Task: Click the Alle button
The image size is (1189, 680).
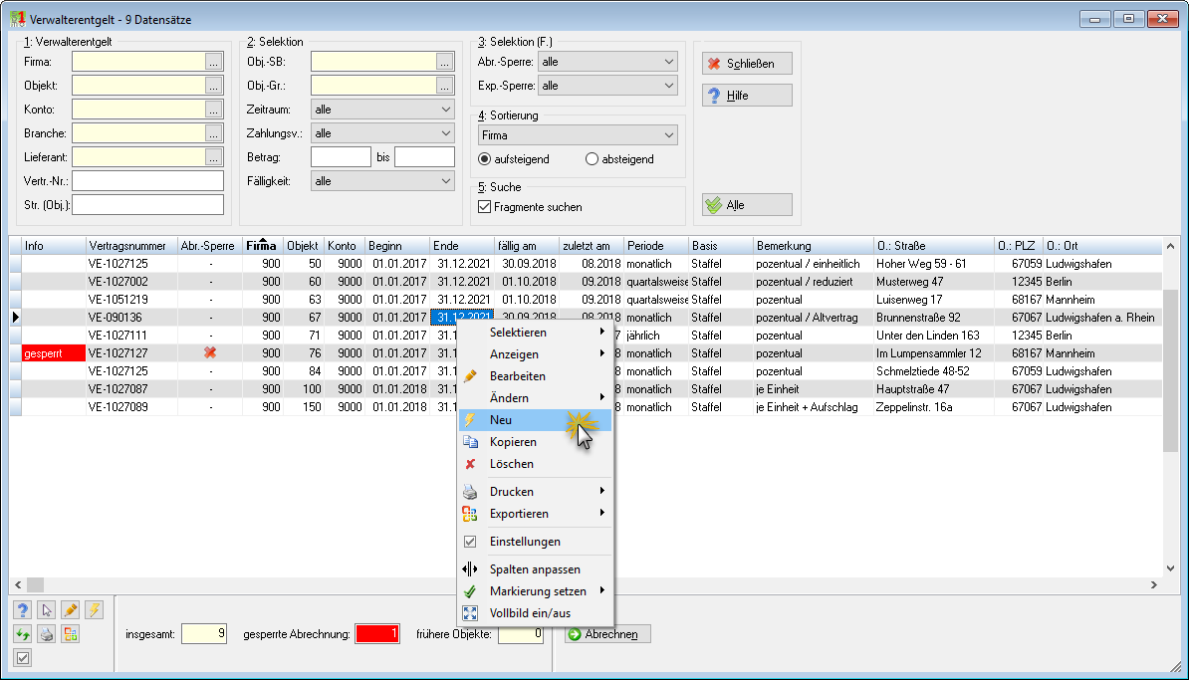Action: point(747,205)
